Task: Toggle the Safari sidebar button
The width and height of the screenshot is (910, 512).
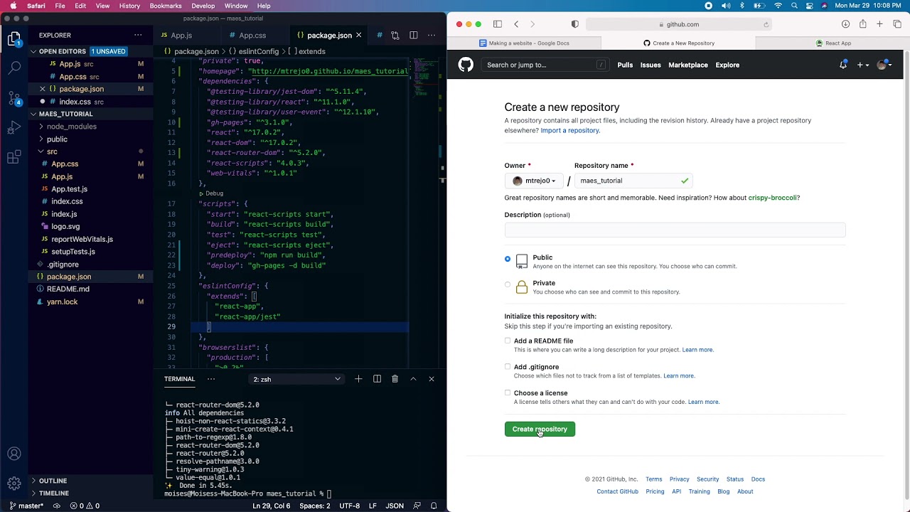Action: [x=498, y=24]
